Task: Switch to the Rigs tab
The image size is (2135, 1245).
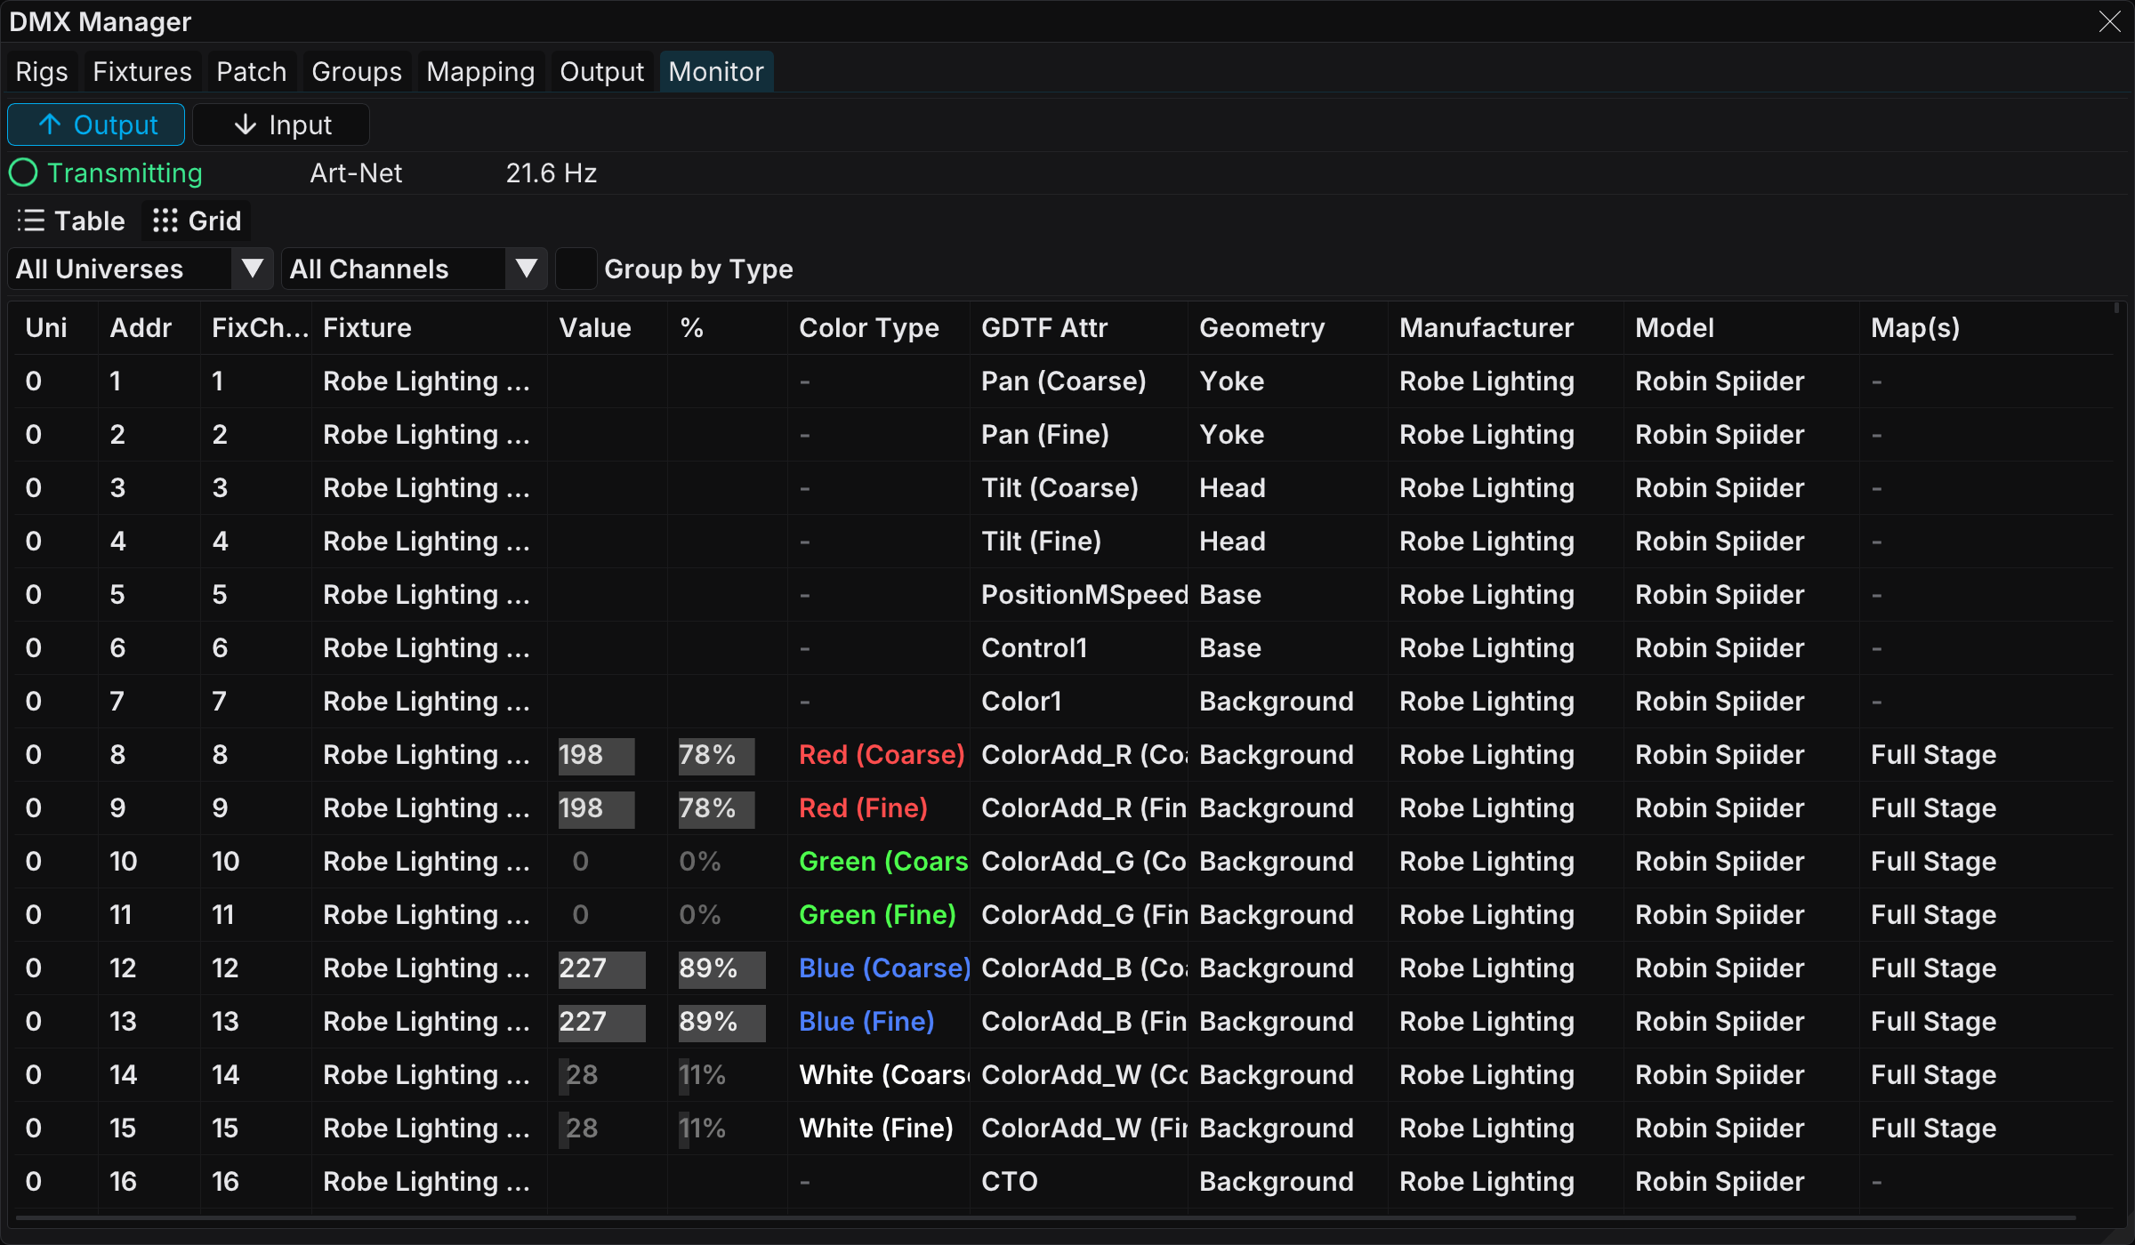Action: 42,72
